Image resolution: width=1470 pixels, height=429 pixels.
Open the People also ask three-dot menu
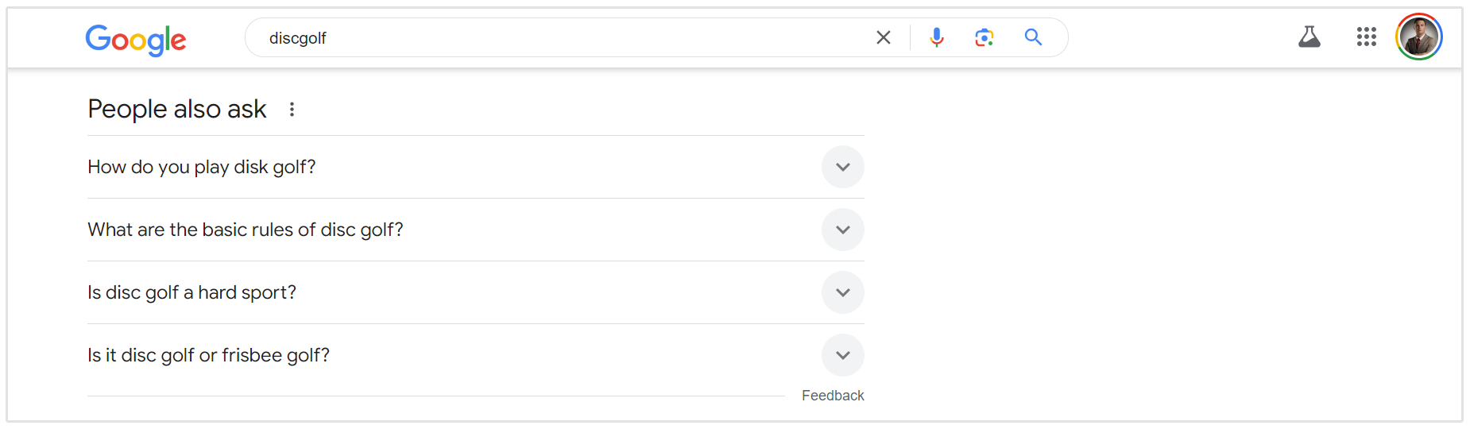(x=292, y=110)
